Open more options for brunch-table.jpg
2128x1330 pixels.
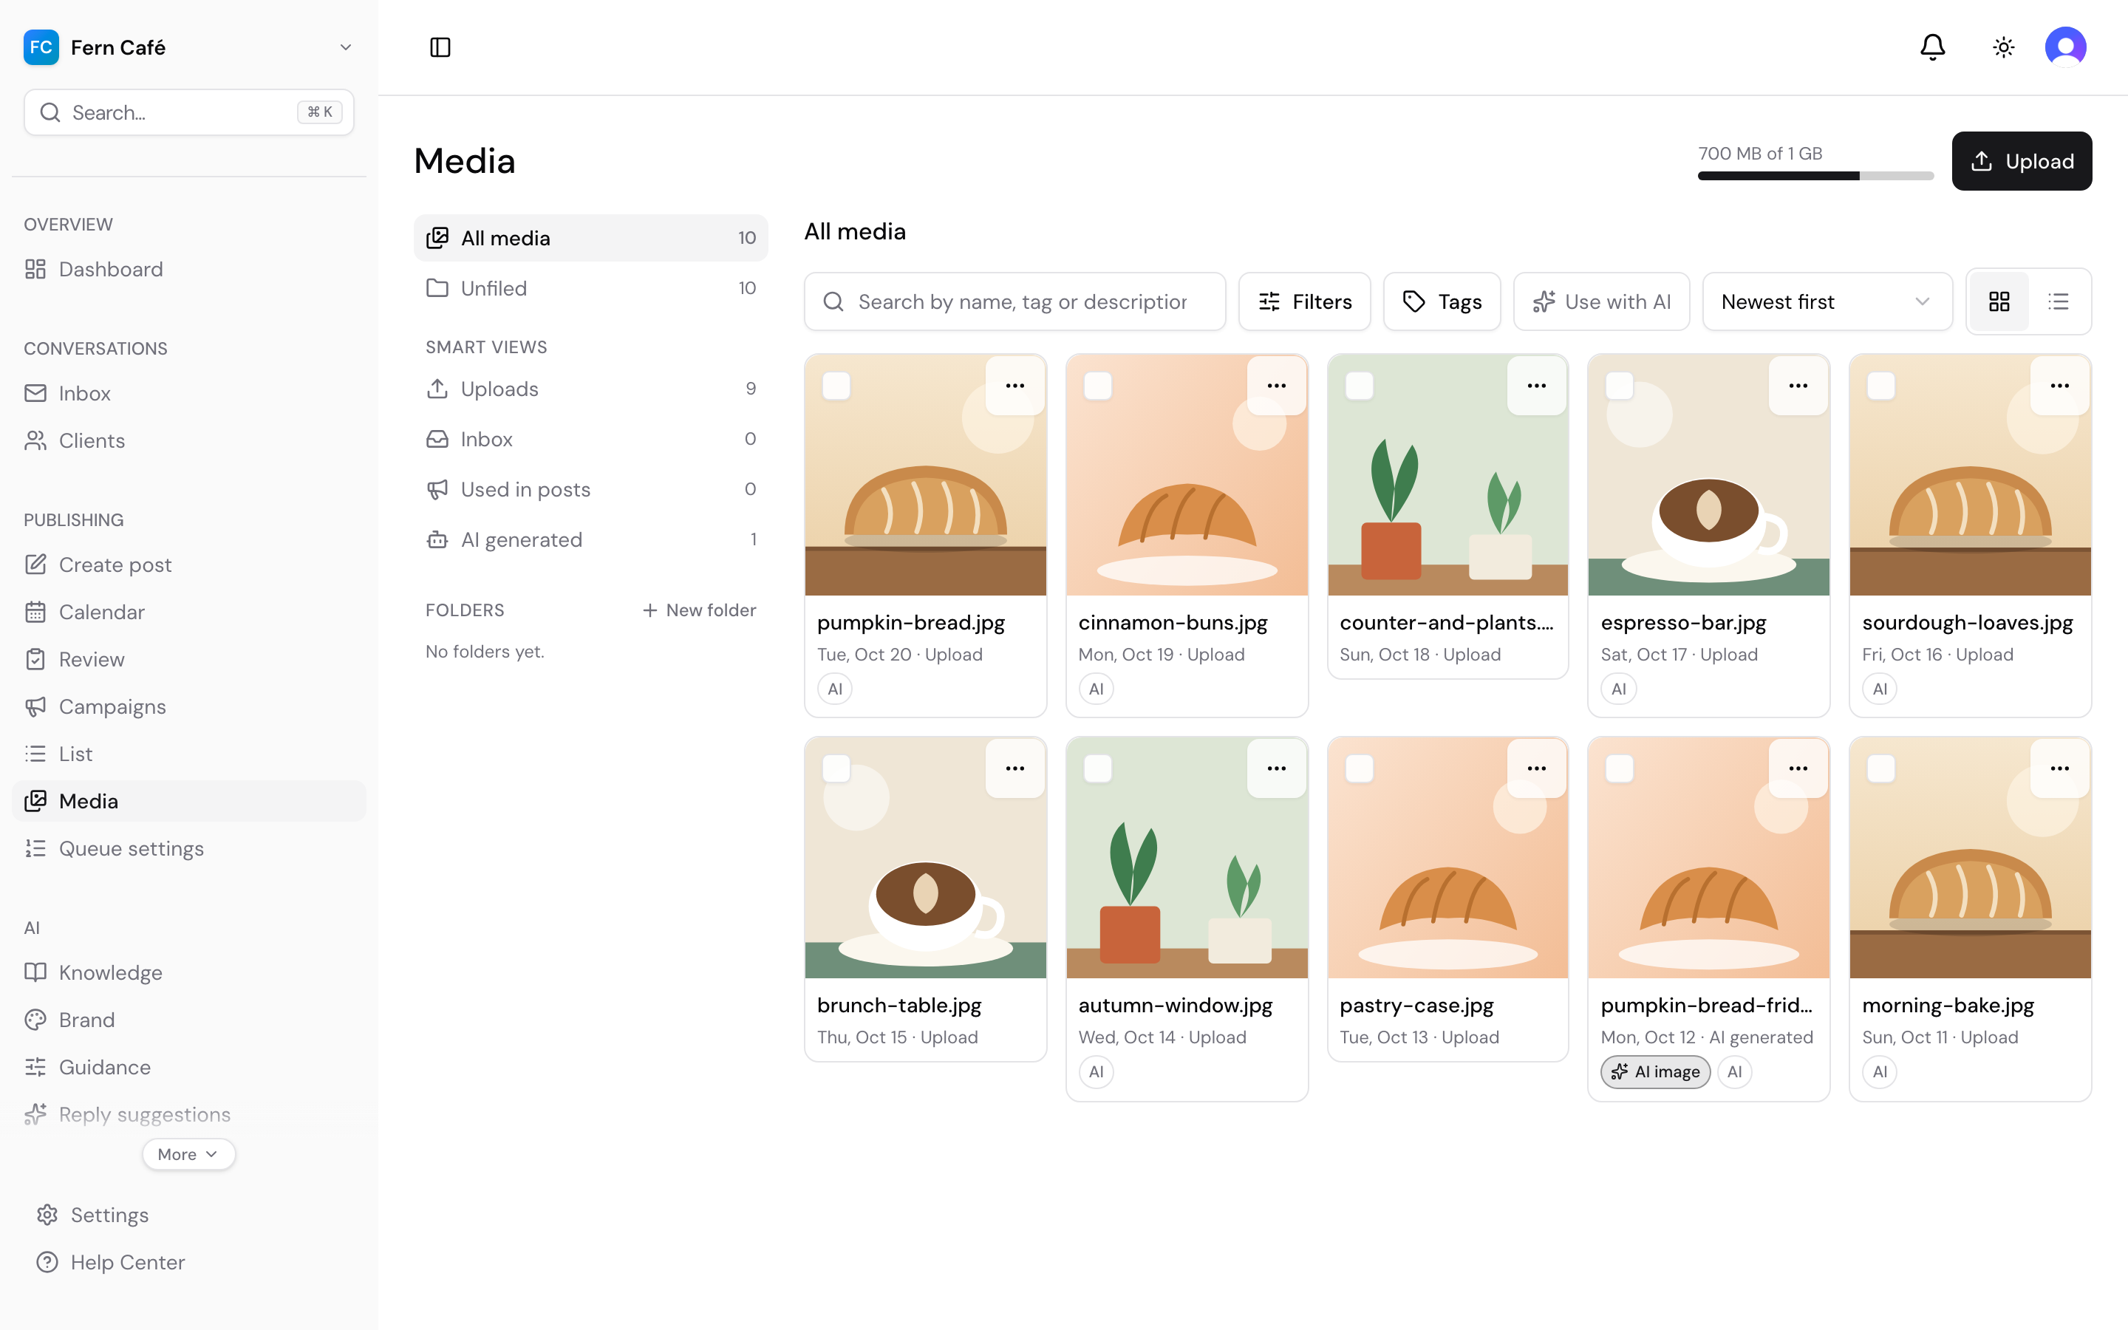pyautogui.click(x=1014, y=768)
